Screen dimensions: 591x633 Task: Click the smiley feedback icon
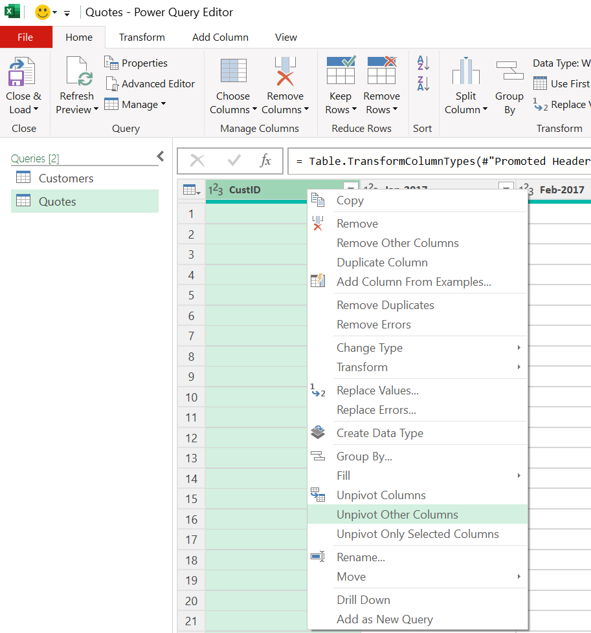(43, 12)
